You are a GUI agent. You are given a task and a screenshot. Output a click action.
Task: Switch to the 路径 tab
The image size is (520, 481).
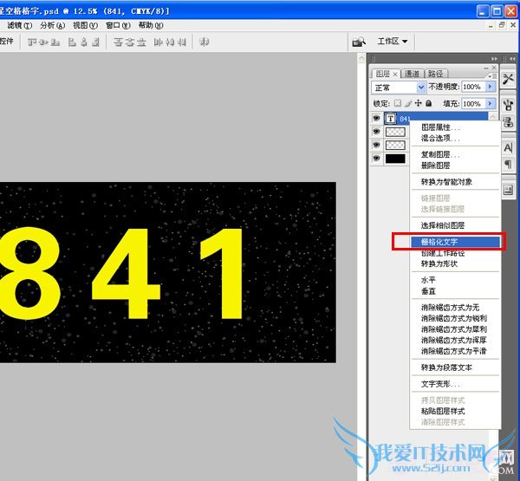coord(436,74)
